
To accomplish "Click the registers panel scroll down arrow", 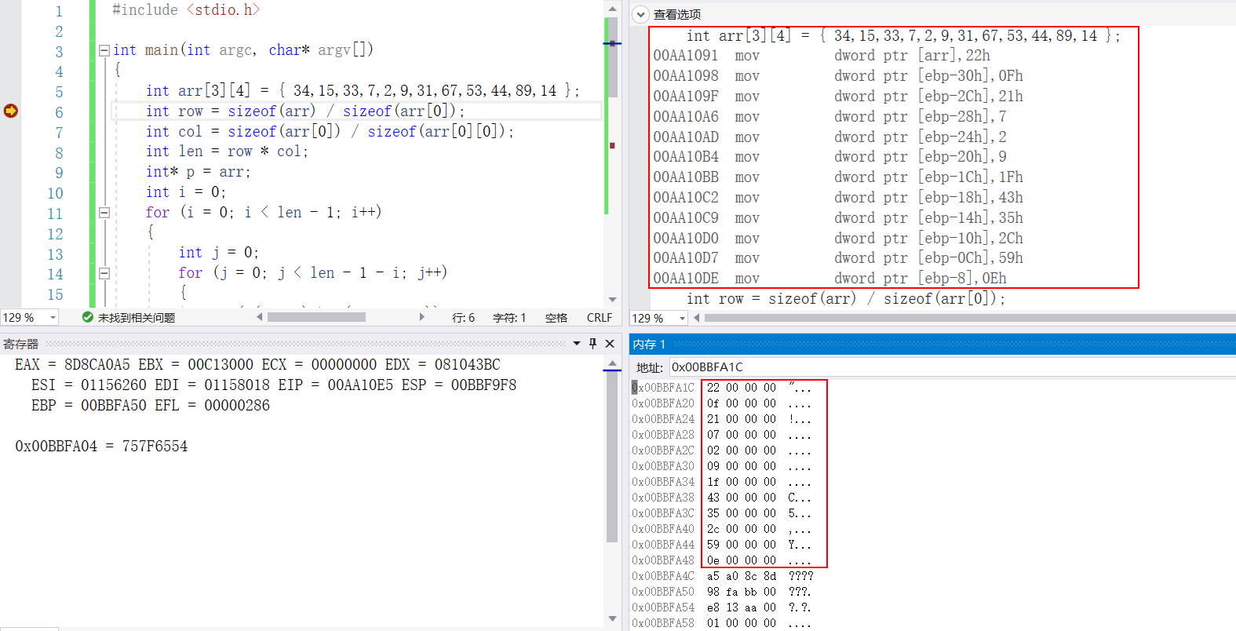I will (x=612, y=619).
